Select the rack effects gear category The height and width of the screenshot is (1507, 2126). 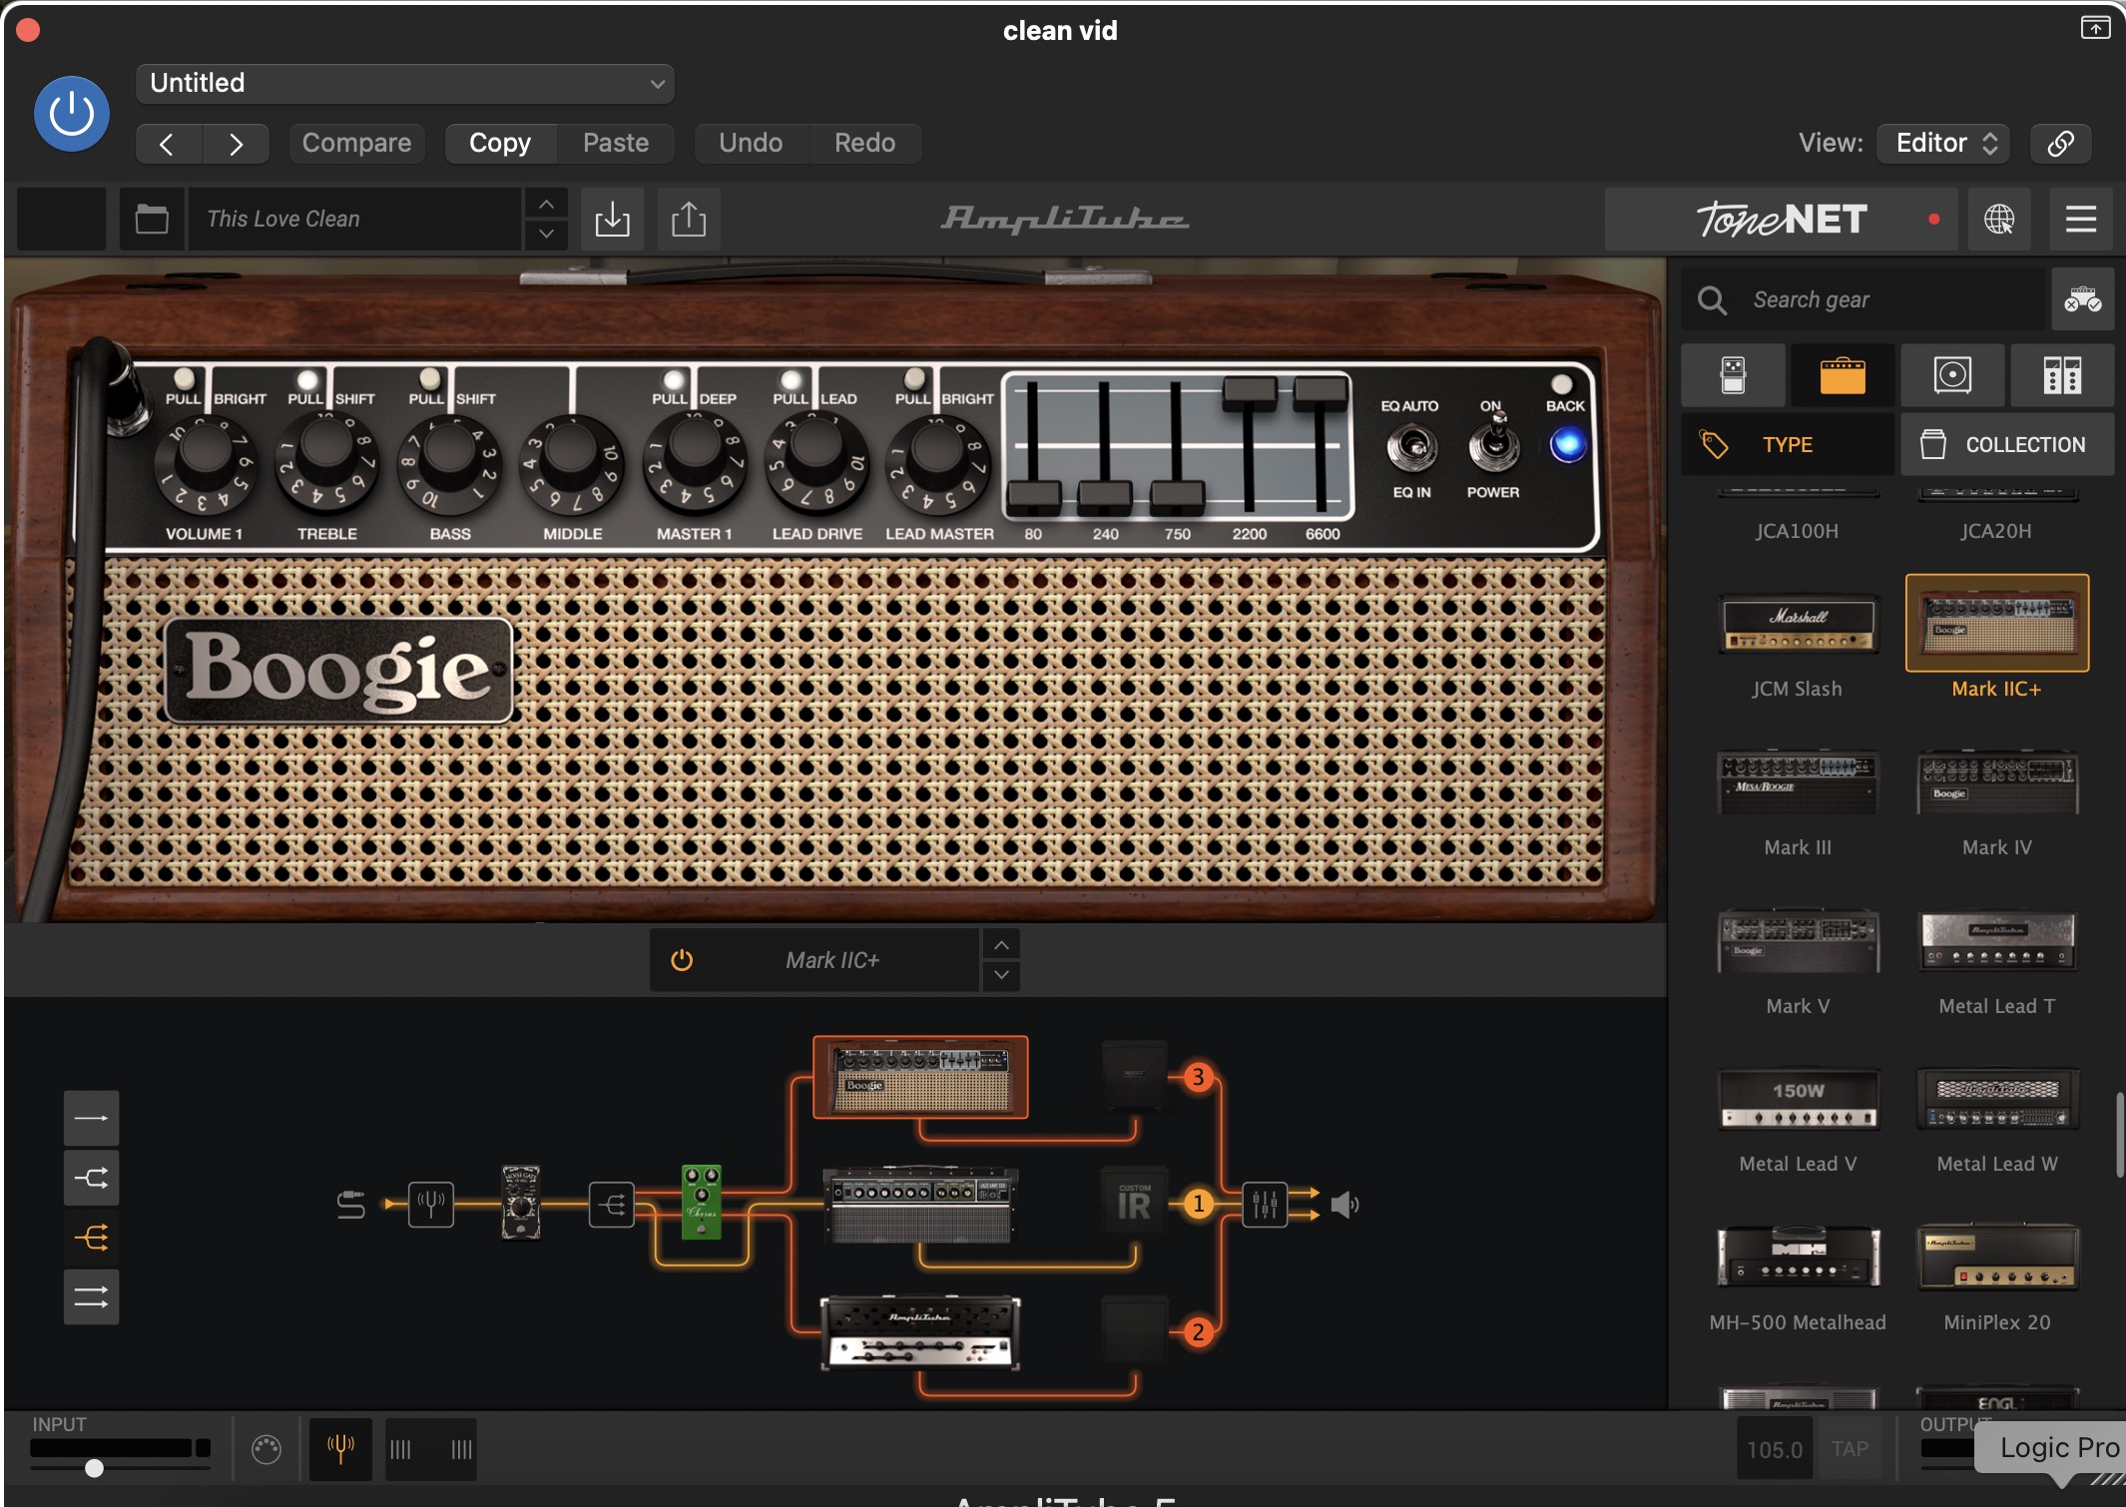[2062, 375]
